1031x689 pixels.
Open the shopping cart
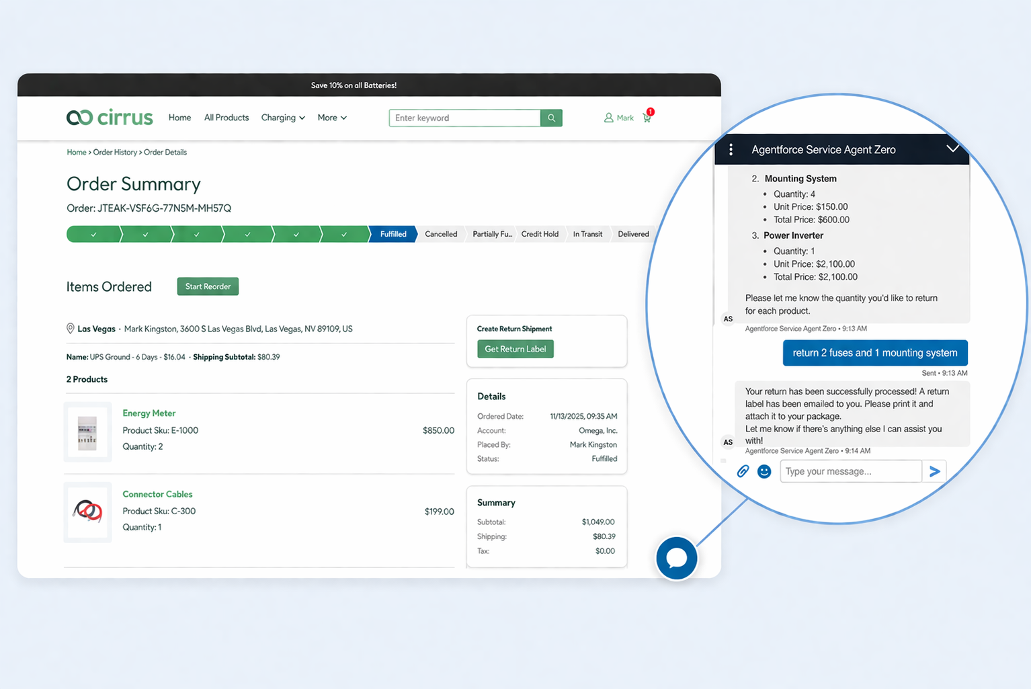(x=647, y=117)
